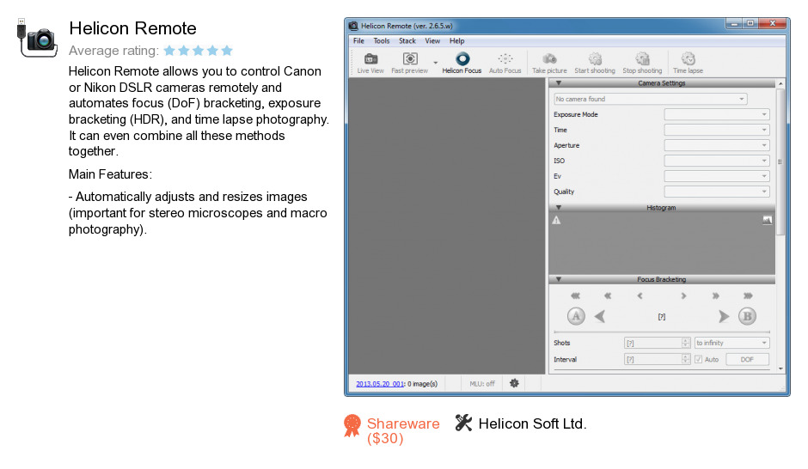808x469 pixels.
Task: Open the Time dropdown
Action: 717,130
